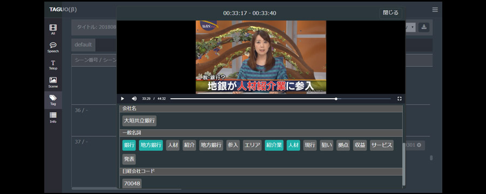
Task: Toggle the highlighted 紹介業 tag
Action: (274, 145)
